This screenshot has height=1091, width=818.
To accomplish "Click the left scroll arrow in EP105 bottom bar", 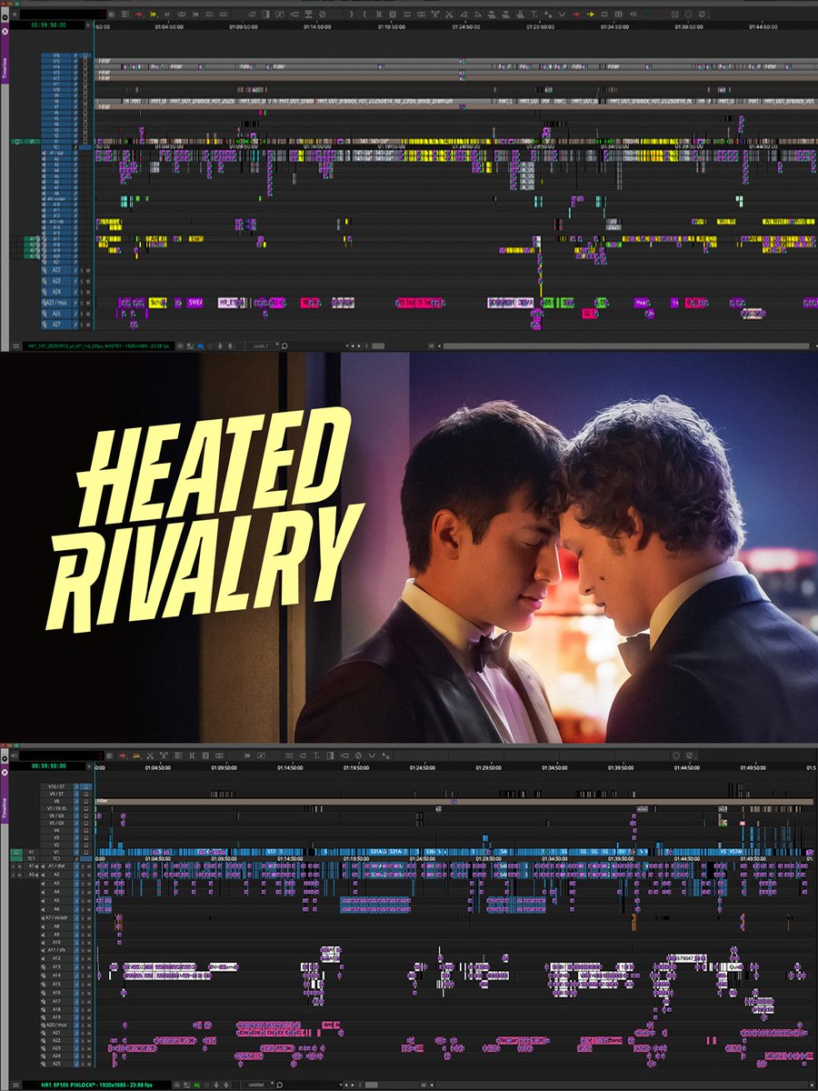I will pos(346,1085).
